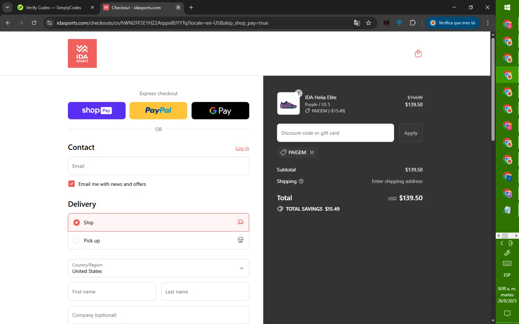Click the shipping info question mark icon
Image resolution: width=519 pixels, height=324 pixels.
point(301,181)
